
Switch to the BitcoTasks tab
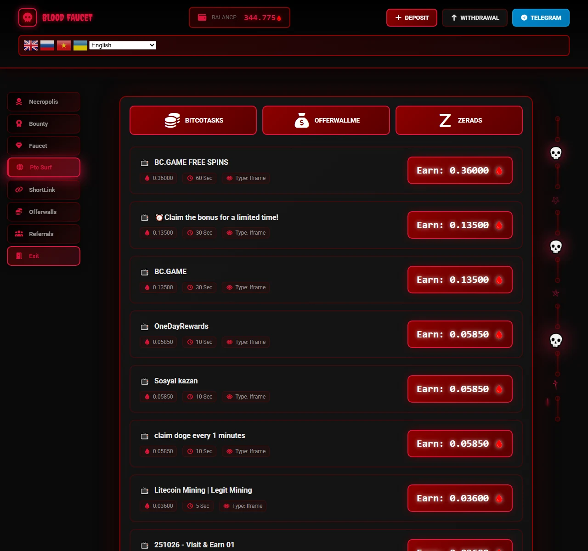coord(193,120)
